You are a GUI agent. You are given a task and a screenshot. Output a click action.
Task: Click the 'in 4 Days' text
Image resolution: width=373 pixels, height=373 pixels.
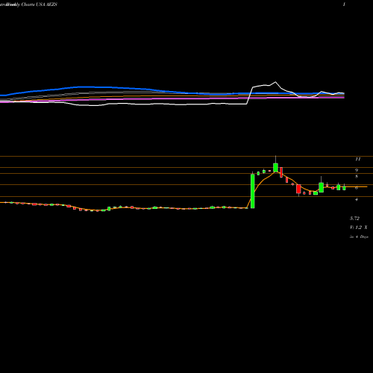359,236
